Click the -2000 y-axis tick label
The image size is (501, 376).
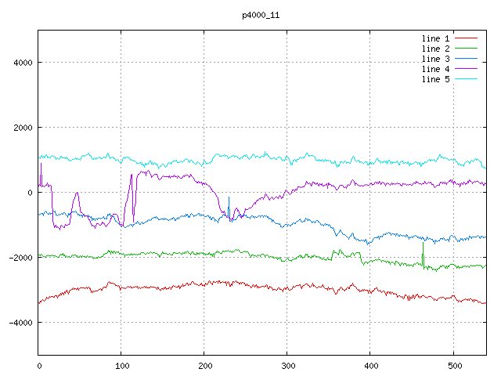20,258
